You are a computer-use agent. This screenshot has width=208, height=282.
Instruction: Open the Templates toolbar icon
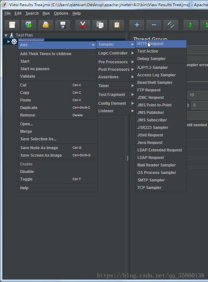click(x=29, y=25)
